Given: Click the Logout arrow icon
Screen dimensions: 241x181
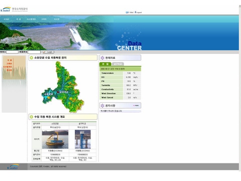Looking at the screenshot, I should 135,12.
